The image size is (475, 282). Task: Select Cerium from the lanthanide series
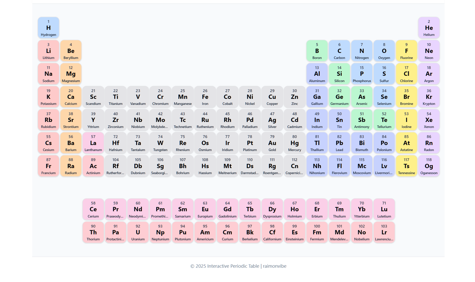click(x=93, y=209)
